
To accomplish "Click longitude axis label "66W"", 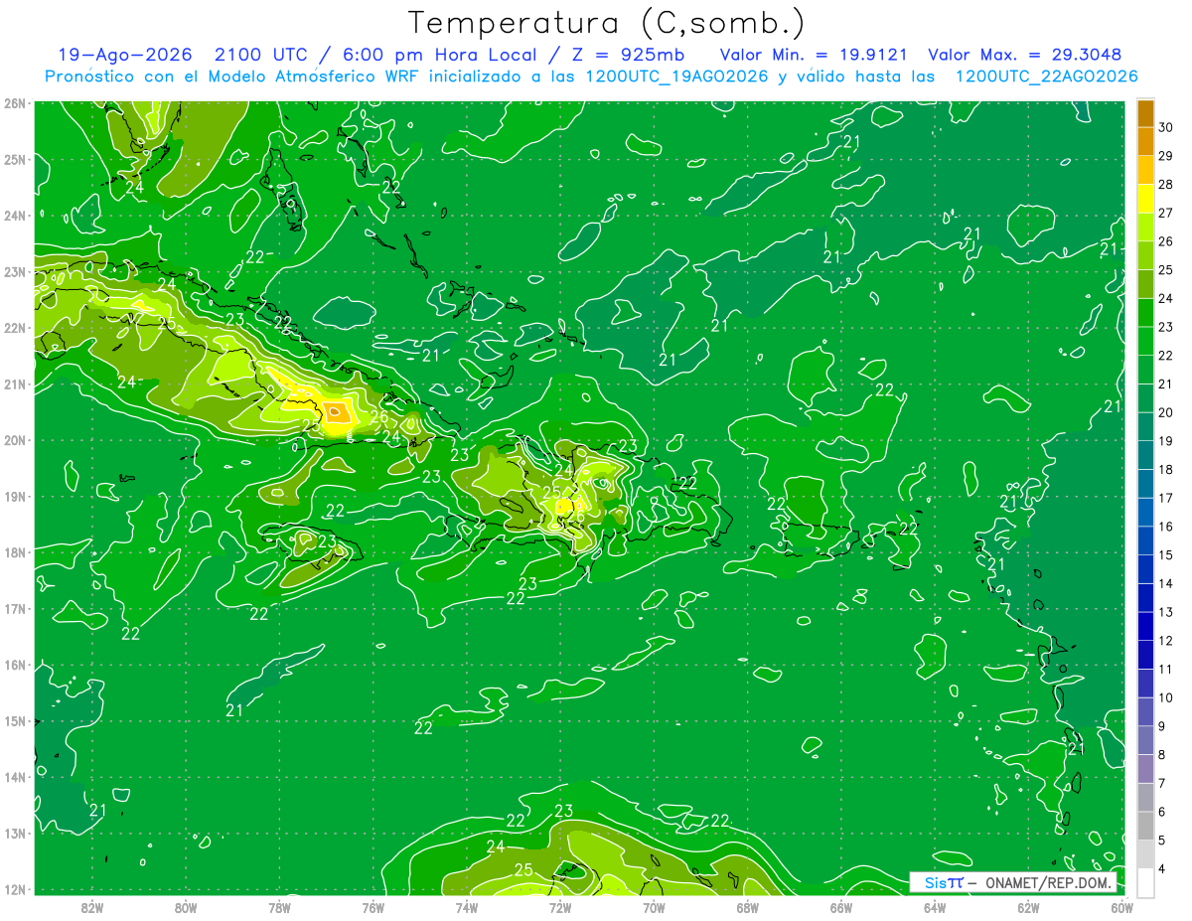I will (x=840, y=907).
